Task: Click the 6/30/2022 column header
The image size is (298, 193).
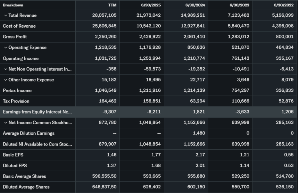Action: [x=284, y=5]
